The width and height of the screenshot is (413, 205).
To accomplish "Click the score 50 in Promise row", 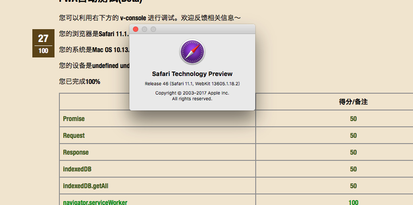I will click(x=353, y=119).
